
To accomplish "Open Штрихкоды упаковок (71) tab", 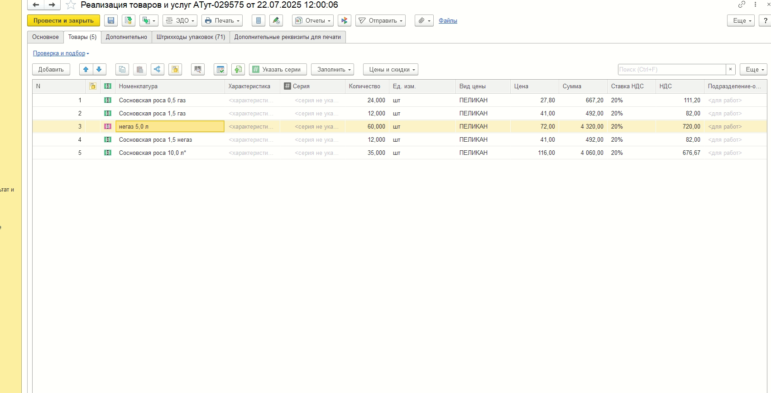I will 191,37.
